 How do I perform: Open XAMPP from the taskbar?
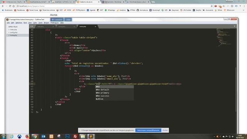51,136
